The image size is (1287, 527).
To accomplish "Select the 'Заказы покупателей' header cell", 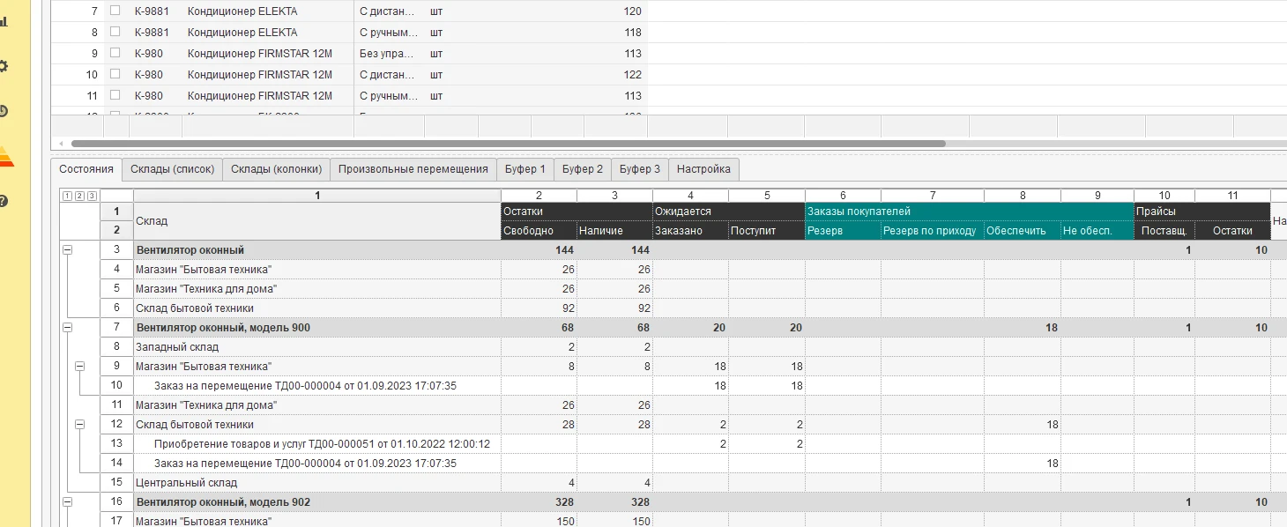I will tap(969, 212).
